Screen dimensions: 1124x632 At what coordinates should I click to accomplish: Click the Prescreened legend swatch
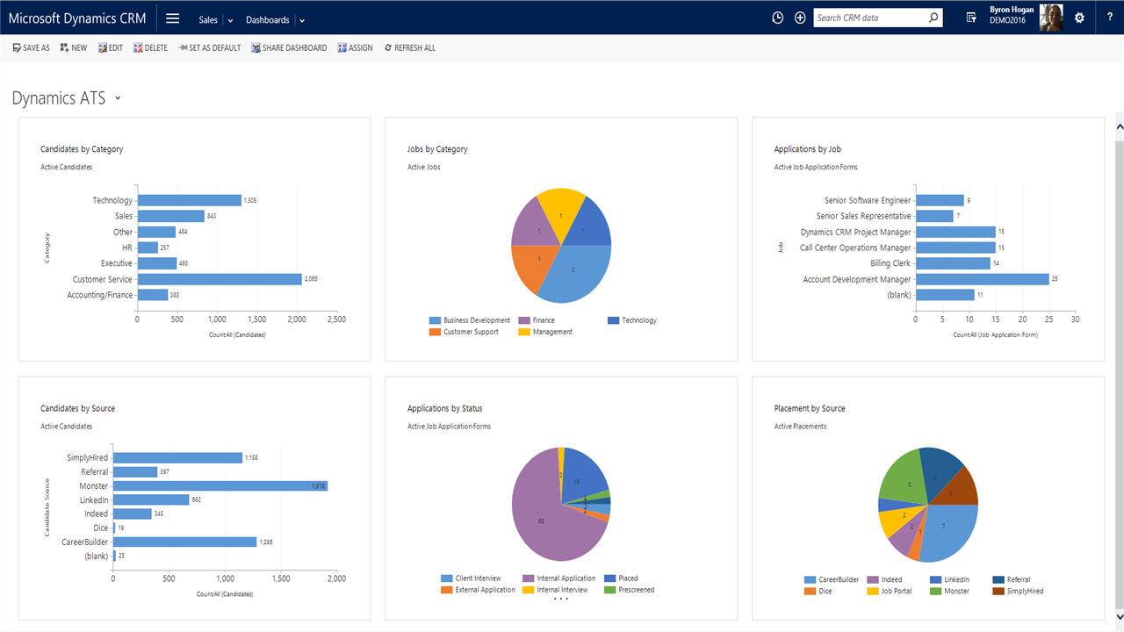click(610, 590)
